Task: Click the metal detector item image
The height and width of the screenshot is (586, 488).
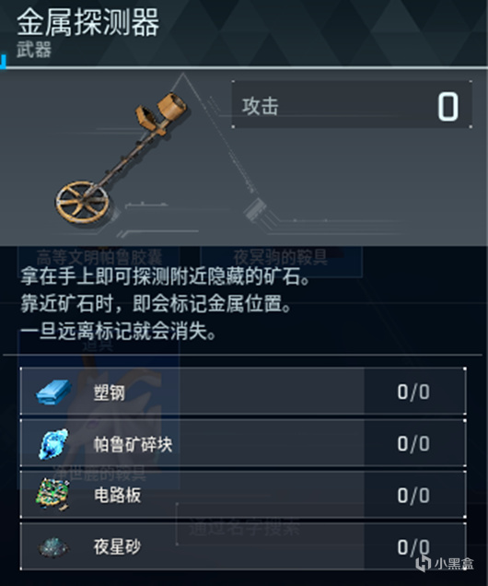Action: click(122, 158)
